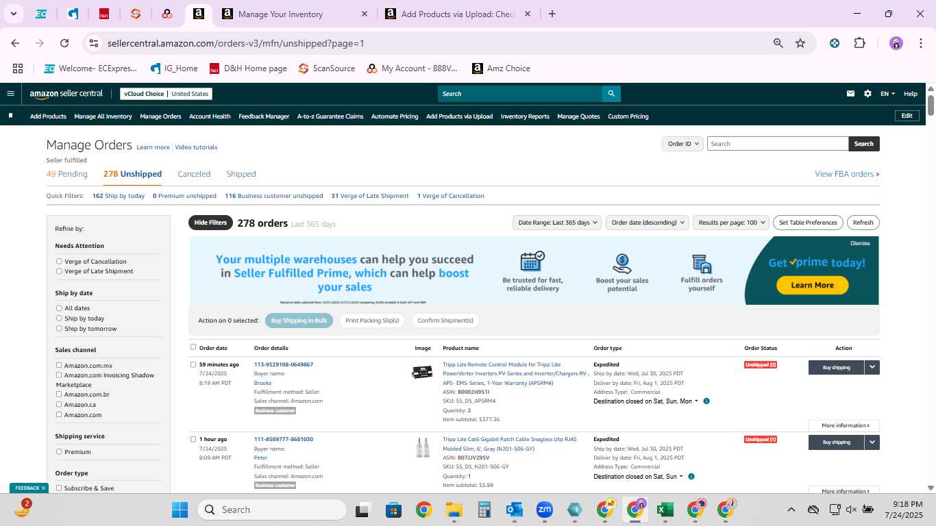Click the Seller Central search magnifier button
Image resolution: width=936 pixels, height=526 pixels.
coord(611,94)
